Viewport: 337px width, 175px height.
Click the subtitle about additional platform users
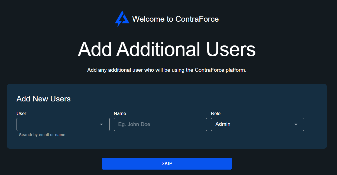click(167, 70)
